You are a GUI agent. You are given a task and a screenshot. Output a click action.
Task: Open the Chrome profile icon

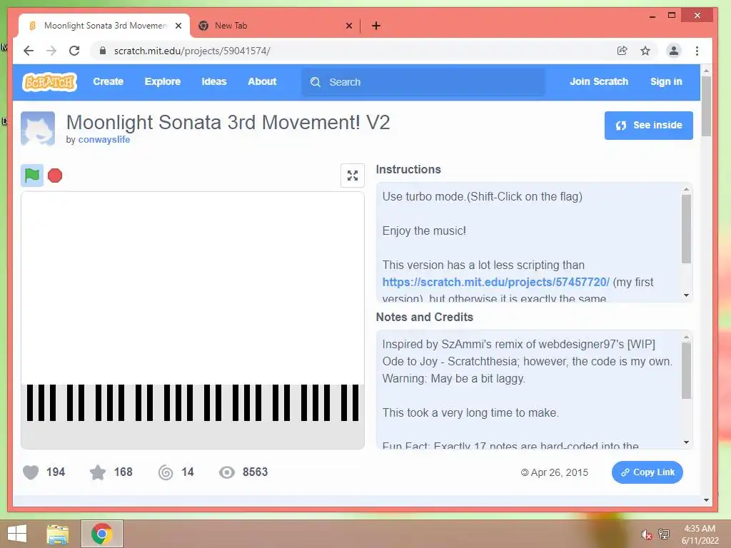coord(674,51)
